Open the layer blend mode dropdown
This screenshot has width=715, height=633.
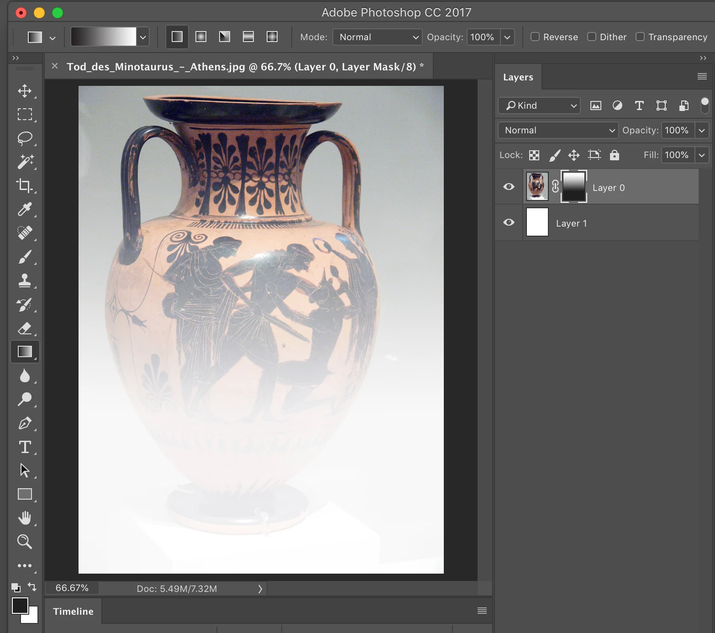558,130
